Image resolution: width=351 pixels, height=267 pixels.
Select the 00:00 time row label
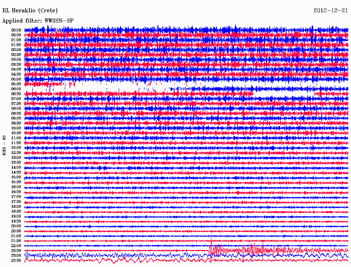tap(16, 30)
